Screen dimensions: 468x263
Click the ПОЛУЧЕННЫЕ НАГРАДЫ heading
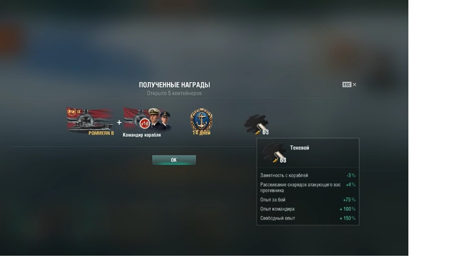coord(174,85)
